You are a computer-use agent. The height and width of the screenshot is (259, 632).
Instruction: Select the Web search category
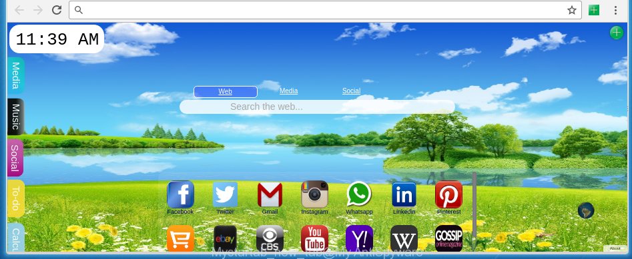click(226, 92)
